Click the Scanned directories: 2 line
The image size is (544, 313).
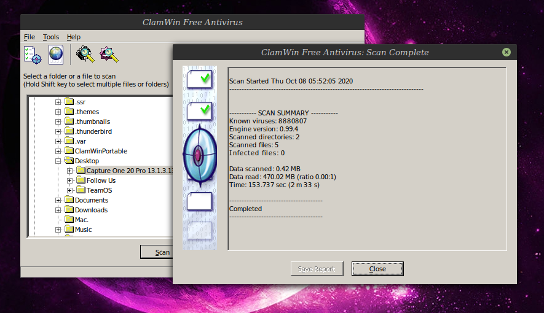[264, 137]
